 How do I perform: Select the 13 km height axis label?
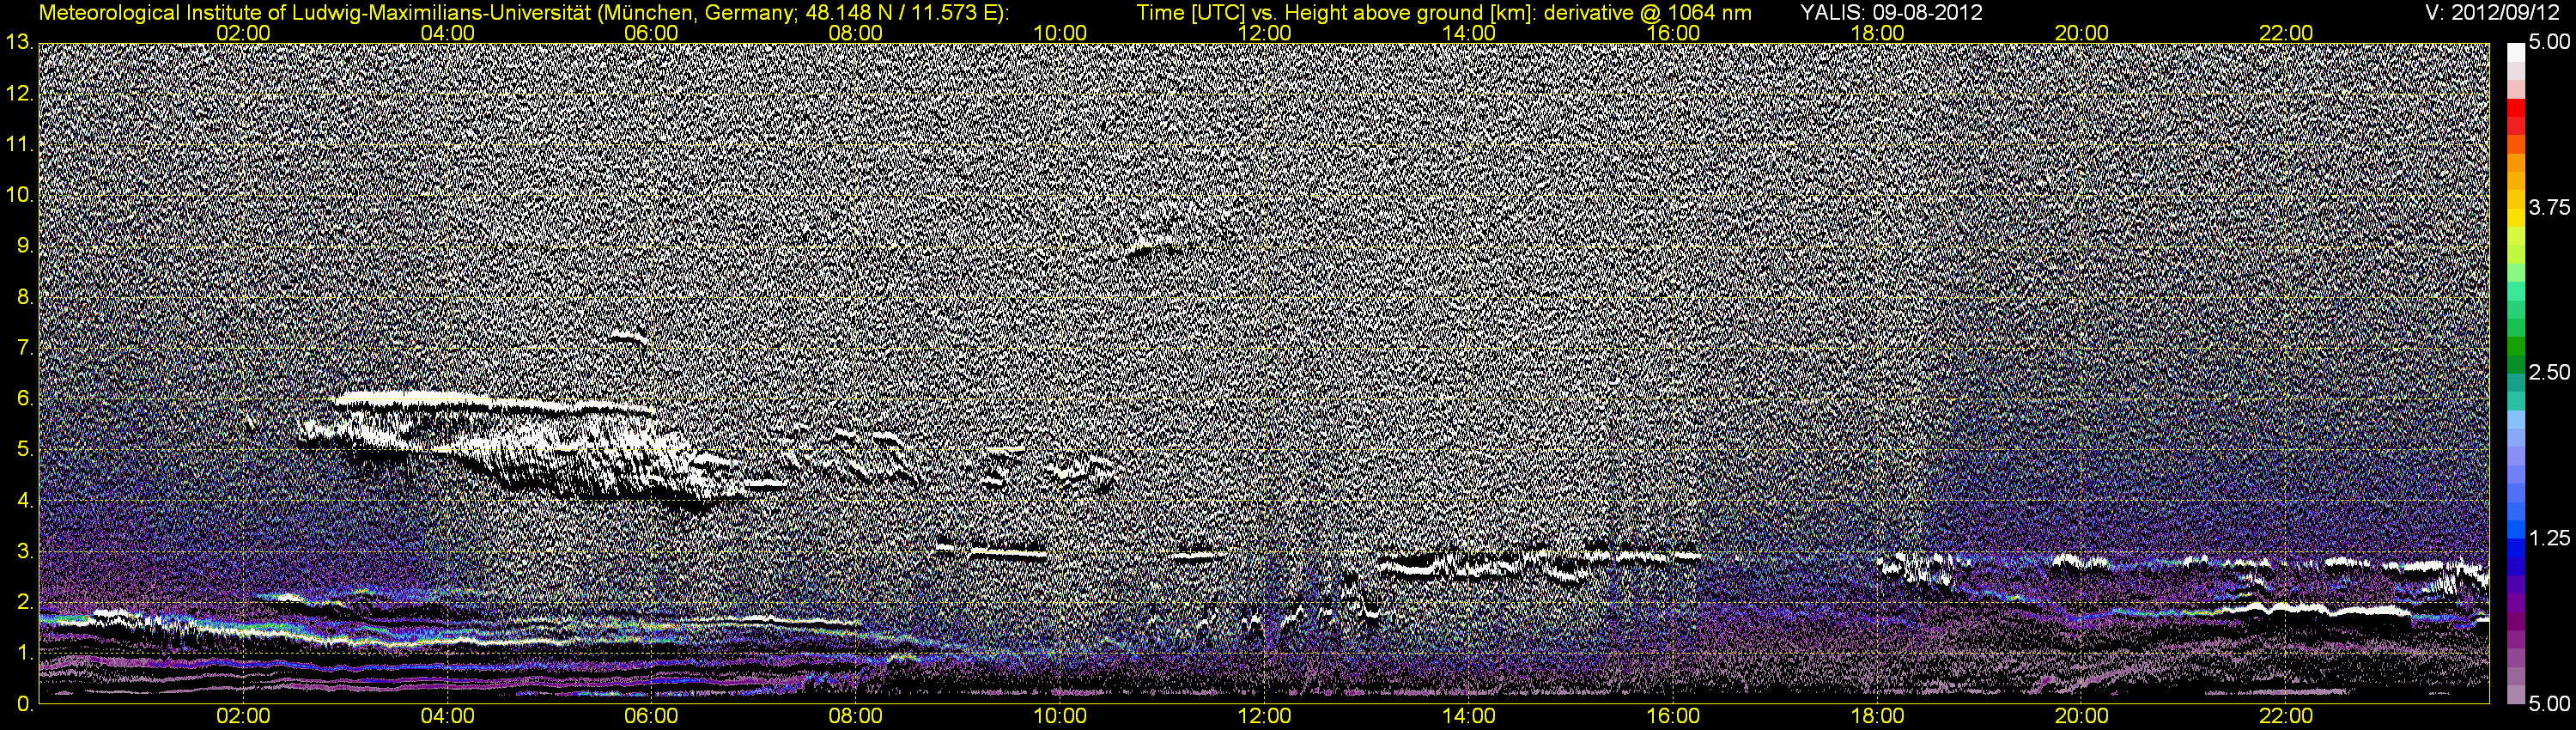18,42
